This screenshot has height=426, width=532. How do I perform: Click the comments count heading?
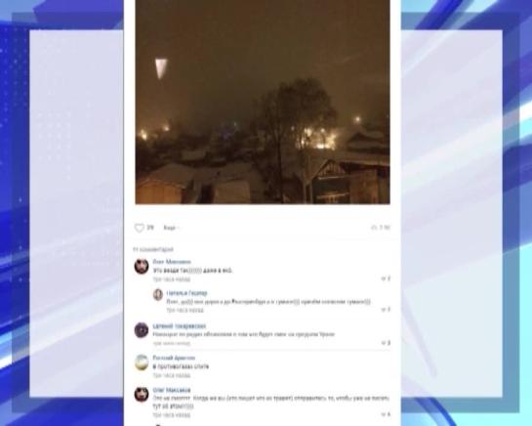pos(153,249)
